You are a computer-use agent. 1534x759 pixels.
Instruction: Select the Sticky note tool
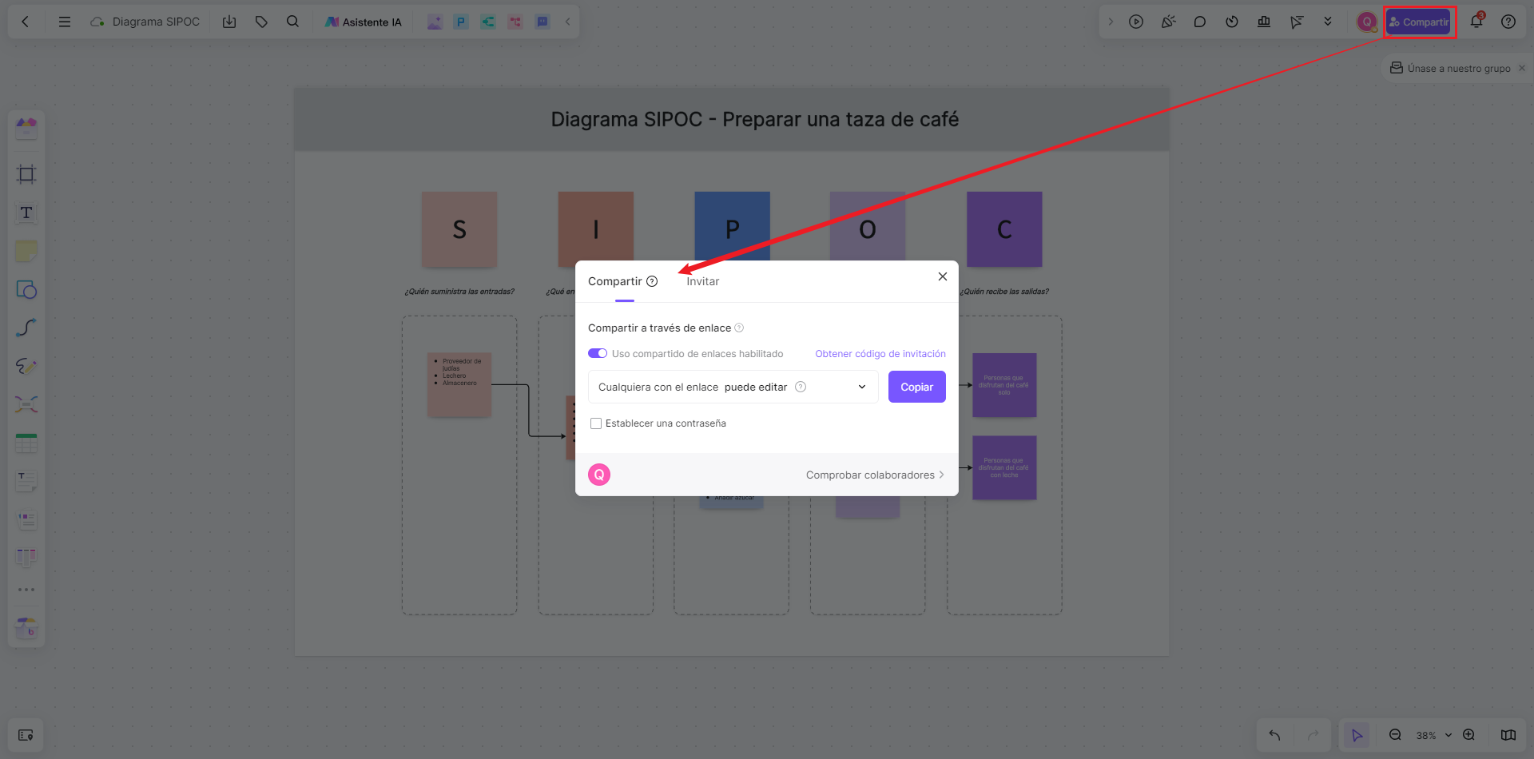click(x=26, y=251)
